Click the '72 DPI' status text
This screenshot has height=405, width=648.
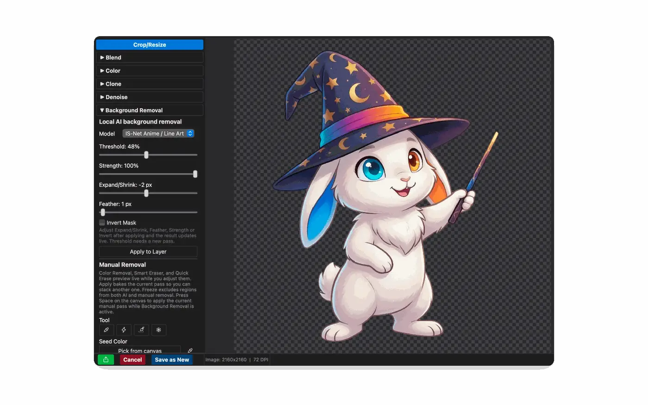pyautogui.click(x=261, y=360)
